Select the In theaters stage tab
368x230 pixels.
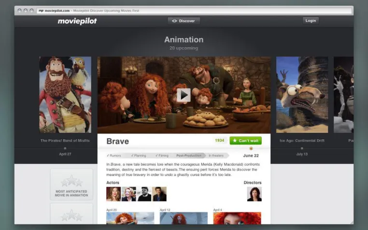click(x=216, y=156)
